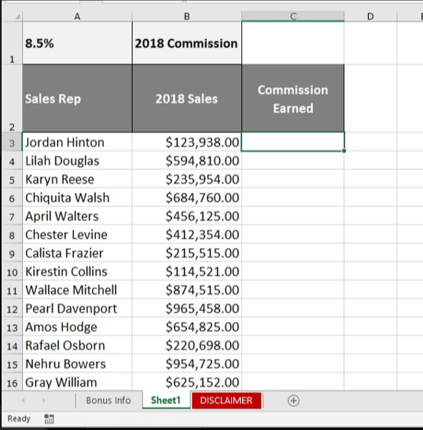This screenshot has height=430, width=423.
Task: Select the Commission Earned header cell
Action: [293, 98]
